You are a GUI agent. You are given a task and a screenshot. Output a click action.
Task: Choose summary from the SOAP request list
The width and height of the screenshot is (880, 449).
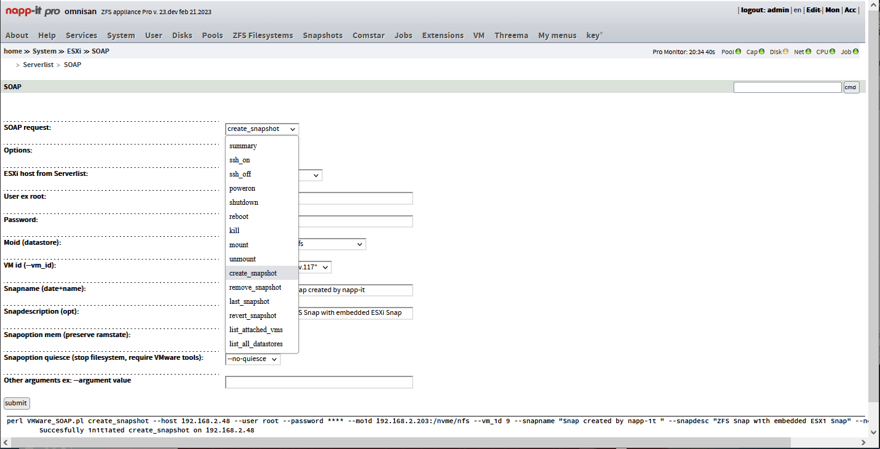click(x=262, y=146)
